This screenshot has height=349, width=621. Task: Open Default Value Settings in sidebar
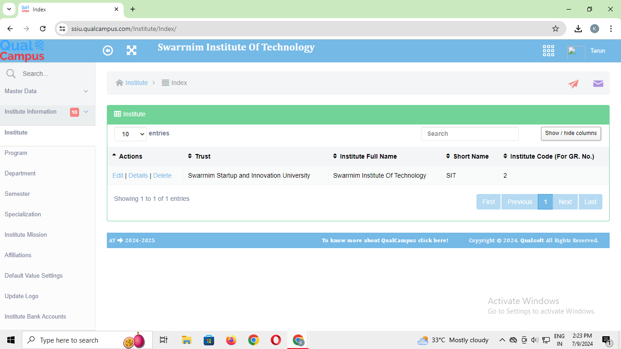coord(34,276)
